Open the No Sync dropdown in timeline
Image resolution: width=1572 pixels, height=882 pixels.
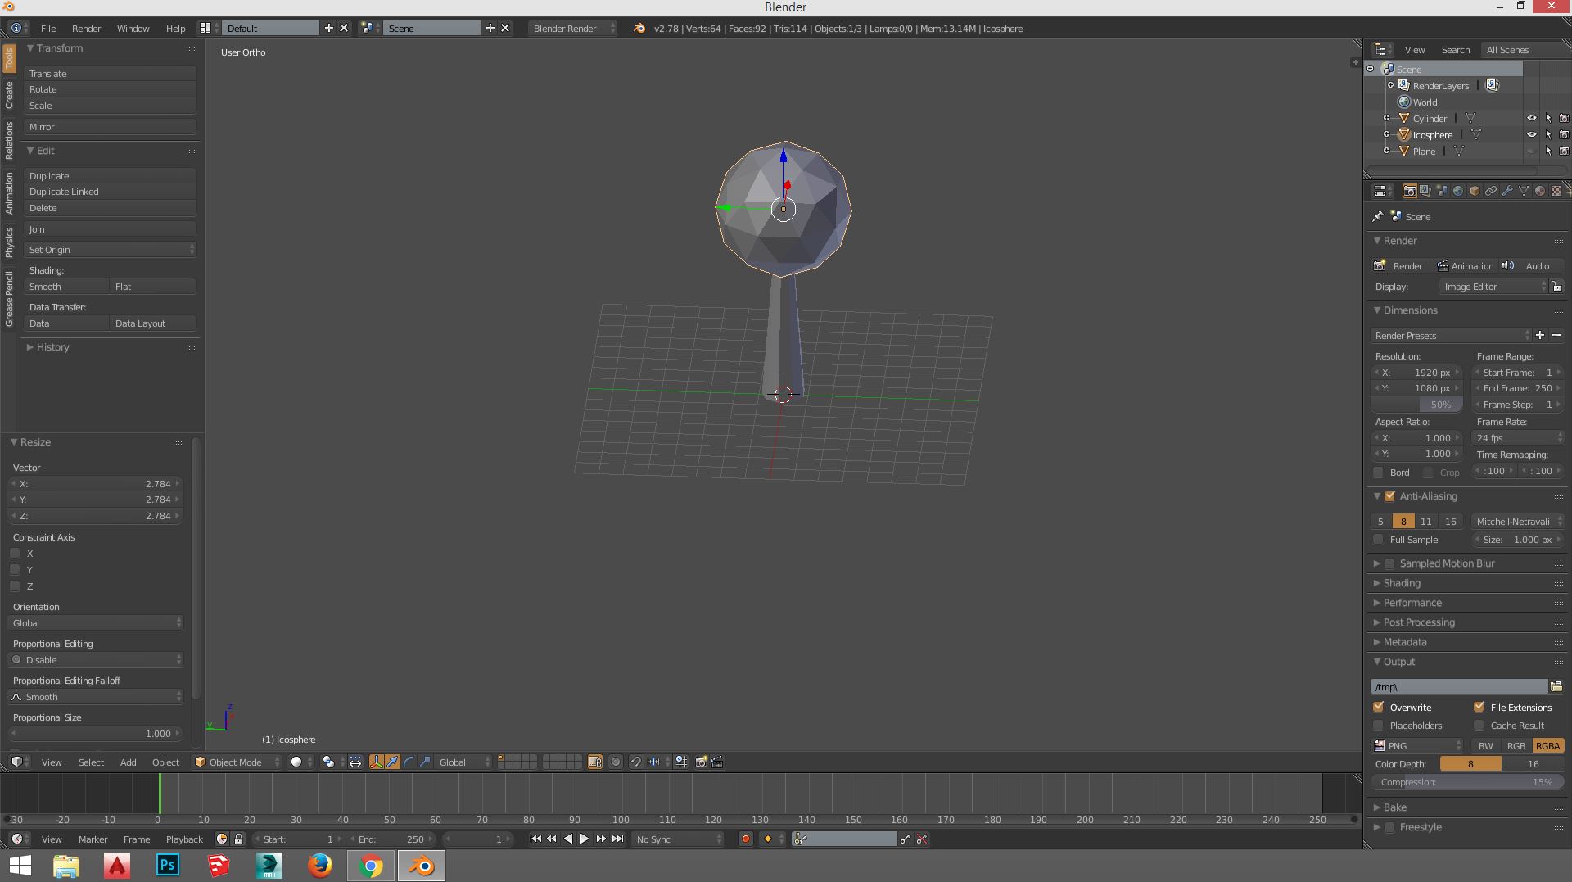coord(678,839)
